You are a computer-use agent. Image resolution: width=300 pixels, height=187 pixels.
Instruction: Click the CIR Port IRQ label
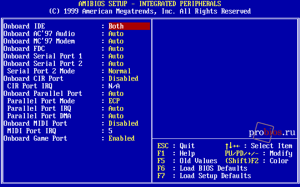point(30,86)
